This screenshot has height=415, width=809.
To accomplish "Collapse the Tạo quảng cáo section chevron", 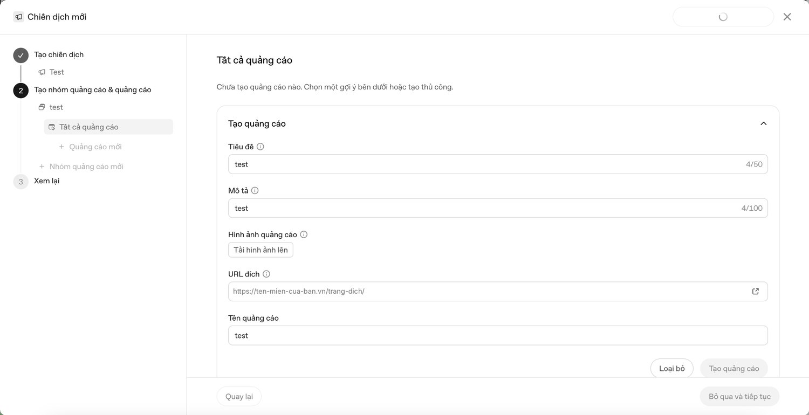I will [x=763, y=123].
